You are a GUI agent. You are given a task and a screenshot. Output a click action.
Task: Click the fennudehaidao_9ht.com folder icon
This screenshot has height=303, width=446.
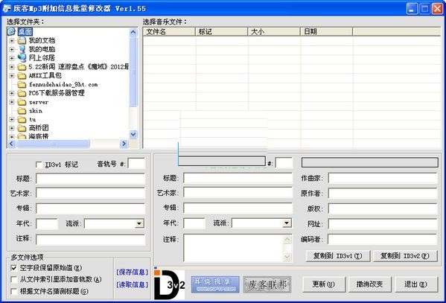(x=22, y=85)
